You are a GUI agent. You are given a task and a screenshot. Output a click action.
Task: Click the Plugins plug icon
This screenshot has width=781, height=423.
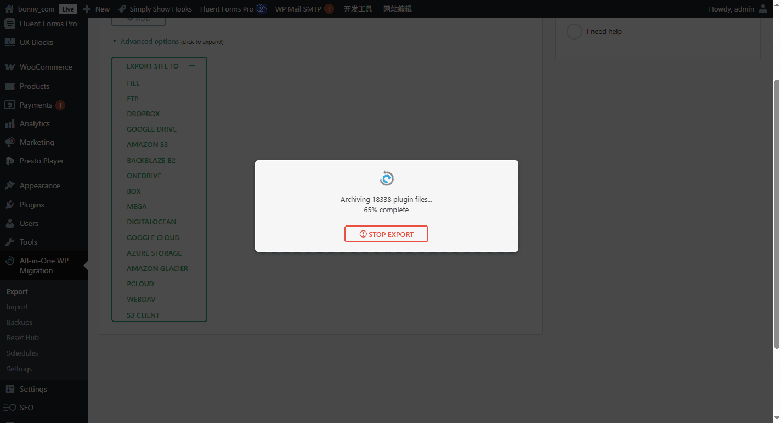(10, 205)
